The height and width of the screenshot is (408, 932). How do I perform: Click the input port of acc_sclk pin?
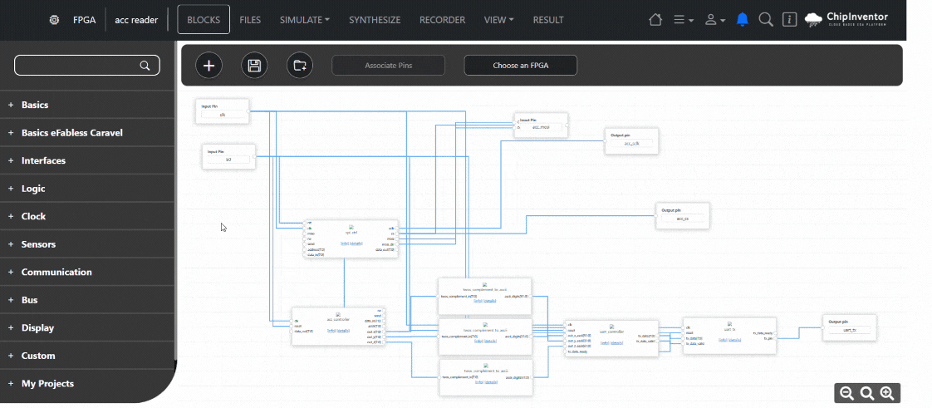[x=606, y=140]
